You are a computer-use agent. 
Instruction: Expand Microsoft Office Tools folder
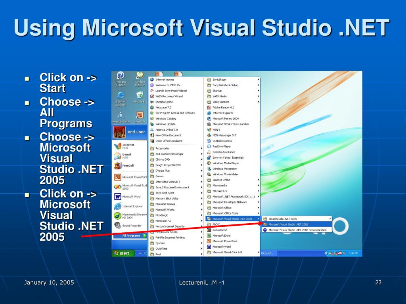233,213
